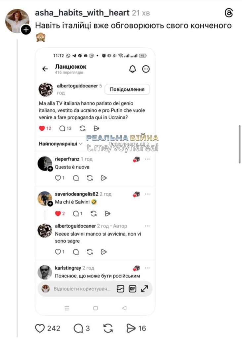This screenshot has height=339, width=242.
Task: Add an image using the picture icon
Action: click(x=120, y=289)
